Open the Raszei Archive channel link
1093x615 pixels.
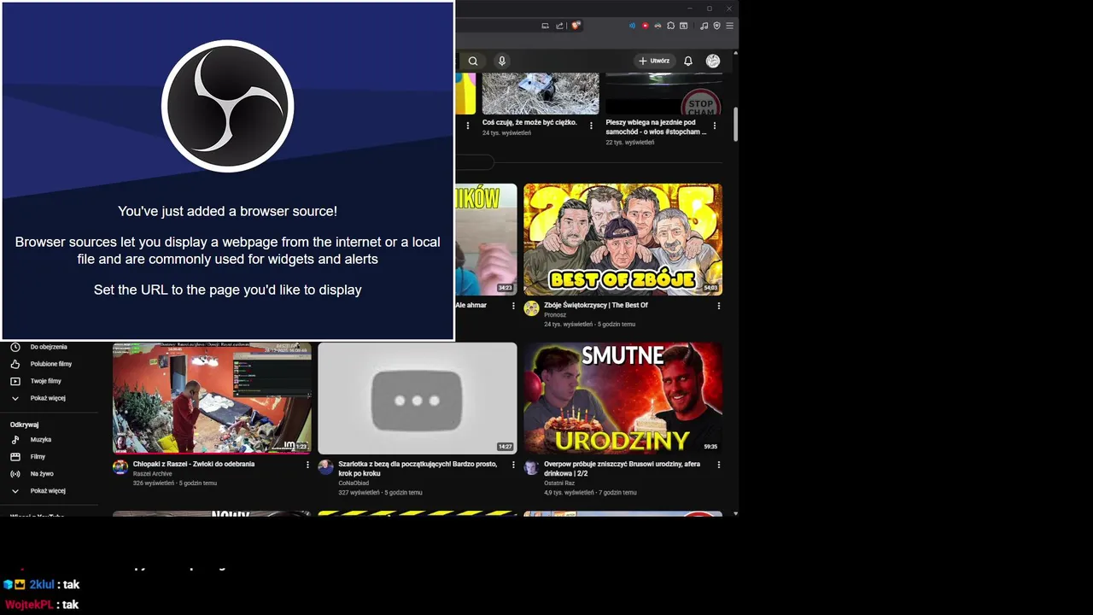tap(153, 474)
